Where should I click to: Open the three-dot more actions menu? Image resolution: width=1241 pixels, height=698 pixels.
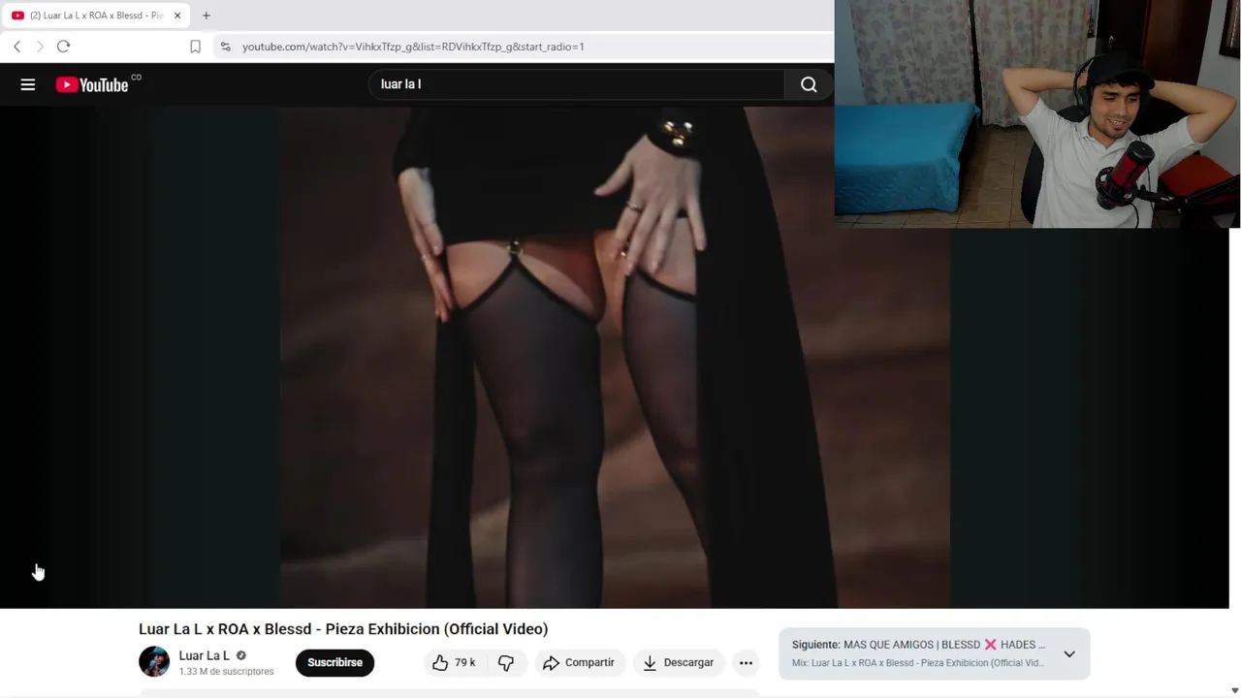click(746, 662)
